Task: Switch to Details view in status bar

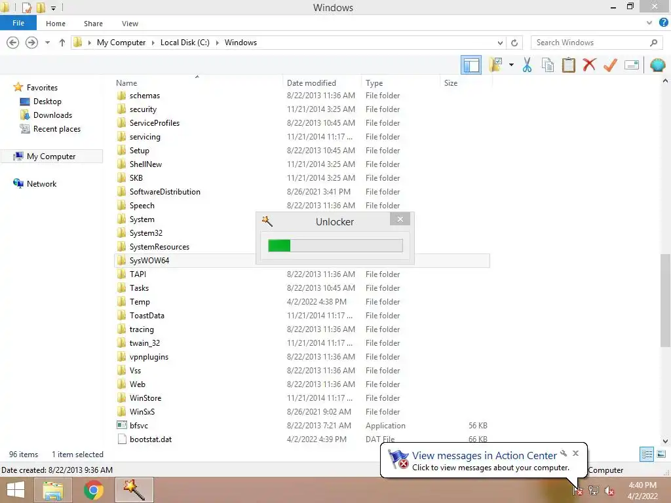Action: (647, 454)
